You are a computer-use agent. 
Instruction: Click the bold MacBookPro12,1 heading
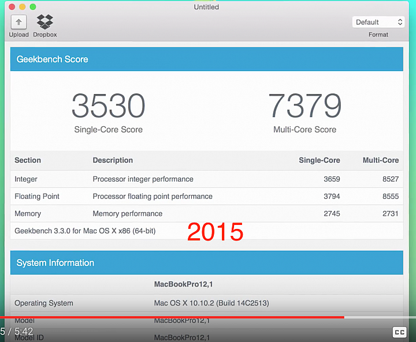click(x=184, y=284)
